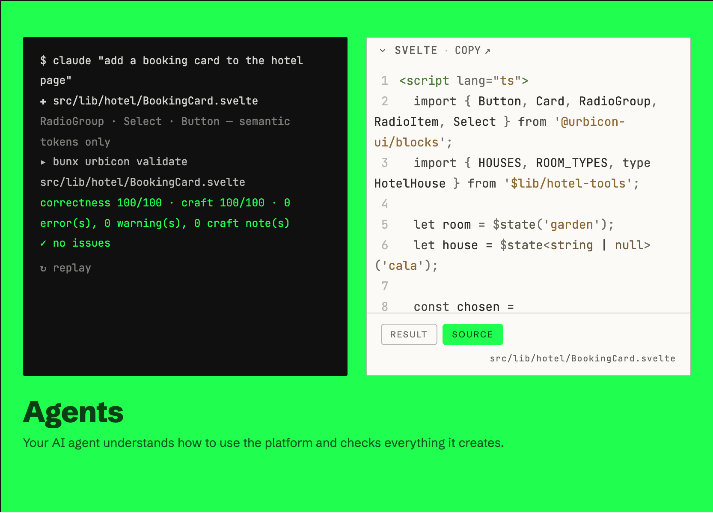The width and height of the screenshot is (713, 513).
Task: Click "let house = $state<string | null>" code line
Action: (x=513, y=255)
